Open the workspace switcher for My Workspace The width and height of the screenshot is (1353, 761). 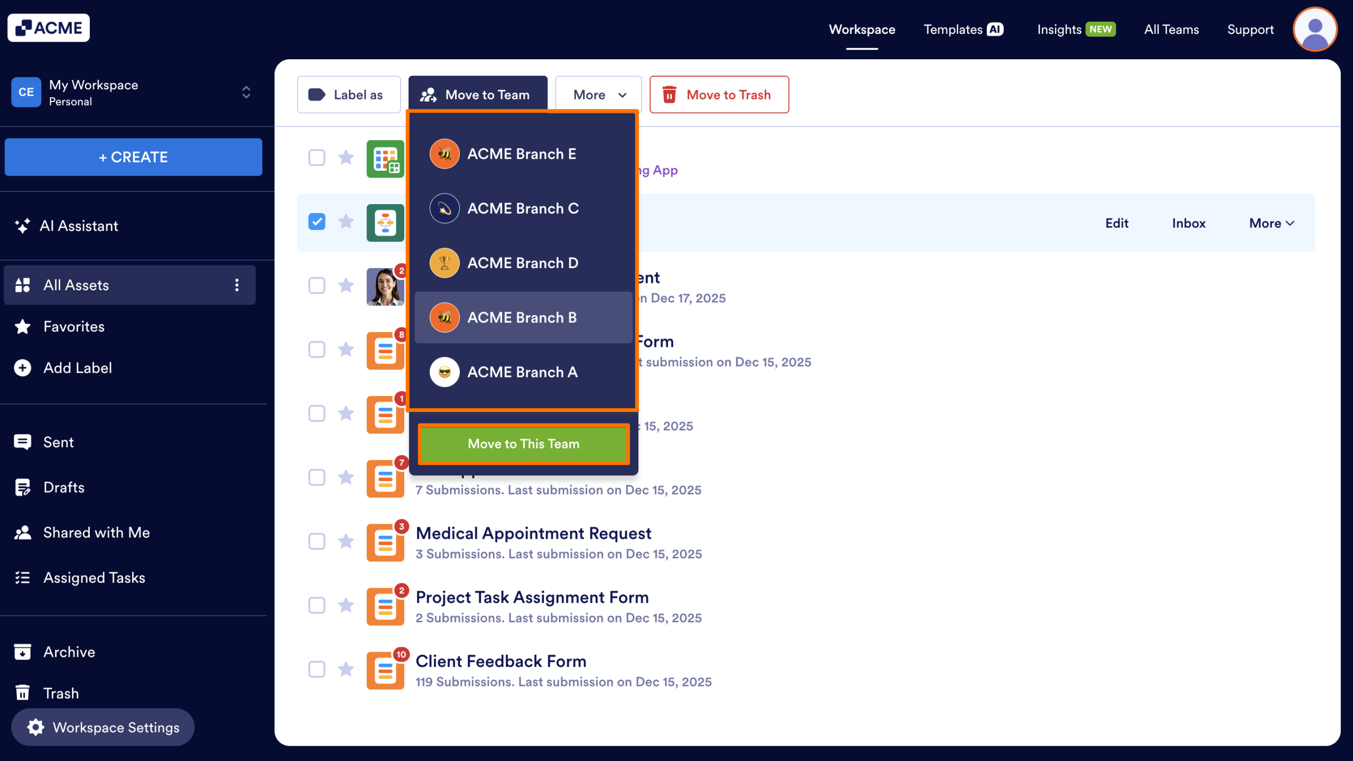click(x=246, y=92)
